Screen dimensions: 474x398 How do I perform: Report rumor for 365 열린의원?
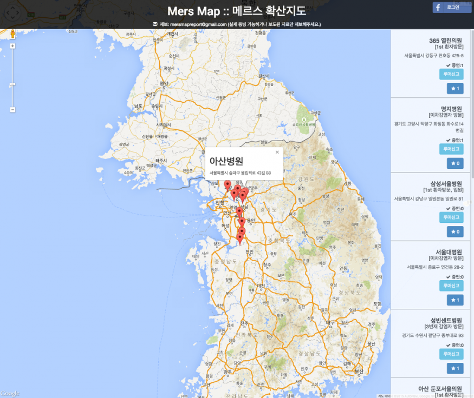click(451, 74)
